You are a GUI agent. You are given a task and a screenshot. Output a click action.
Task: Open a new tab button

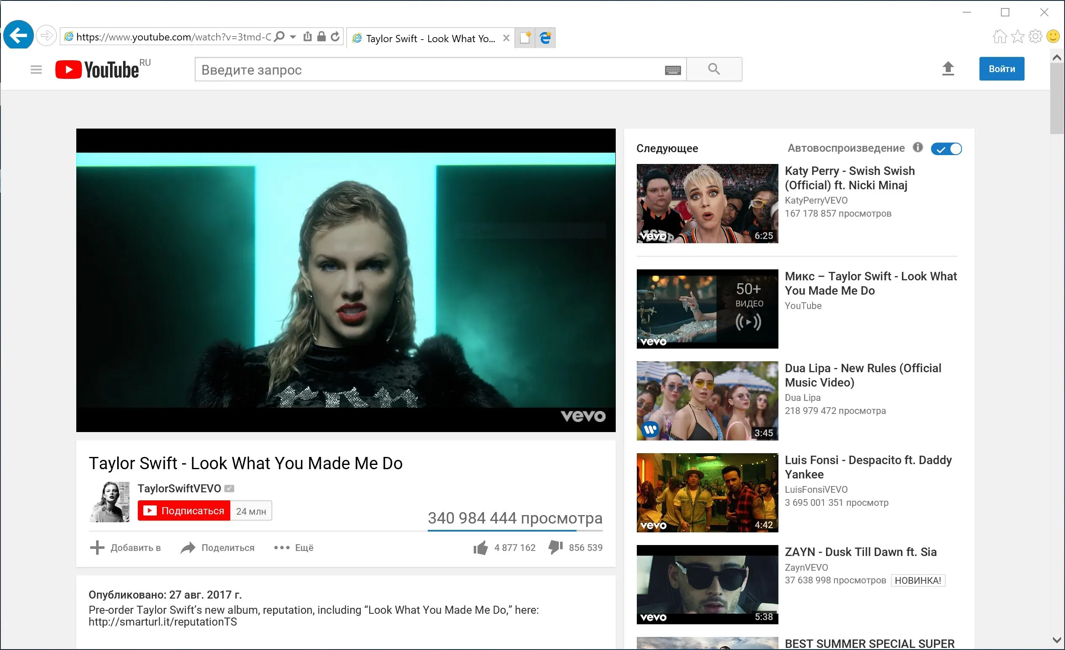click(x=525, y=38)
